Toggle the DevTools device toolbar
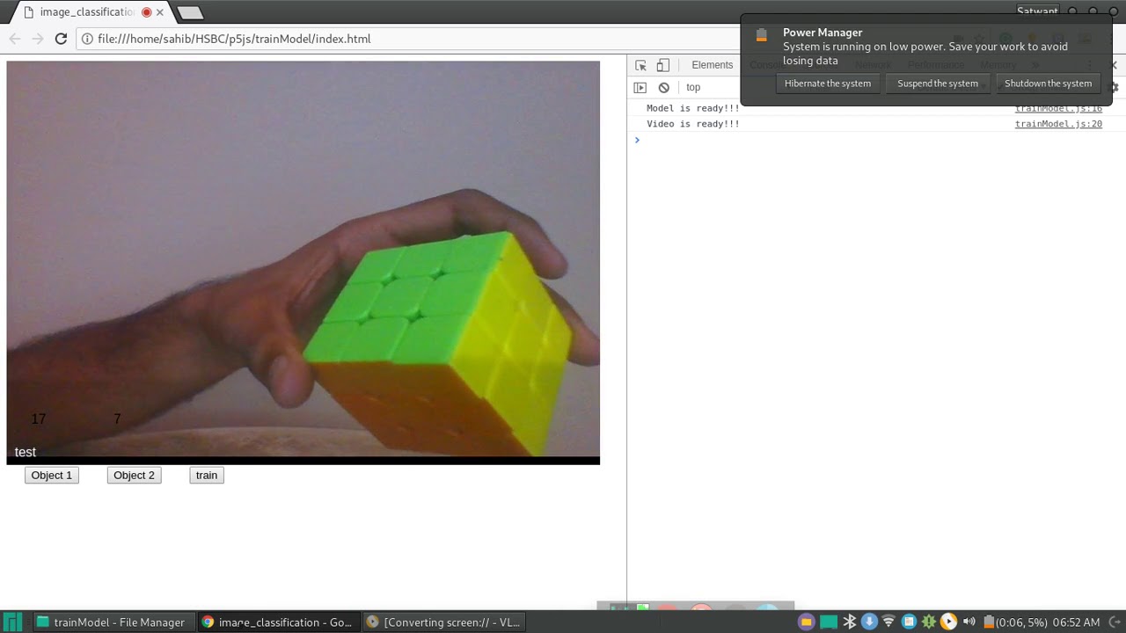The image size is (1126, 633). [x=663, y=65]
